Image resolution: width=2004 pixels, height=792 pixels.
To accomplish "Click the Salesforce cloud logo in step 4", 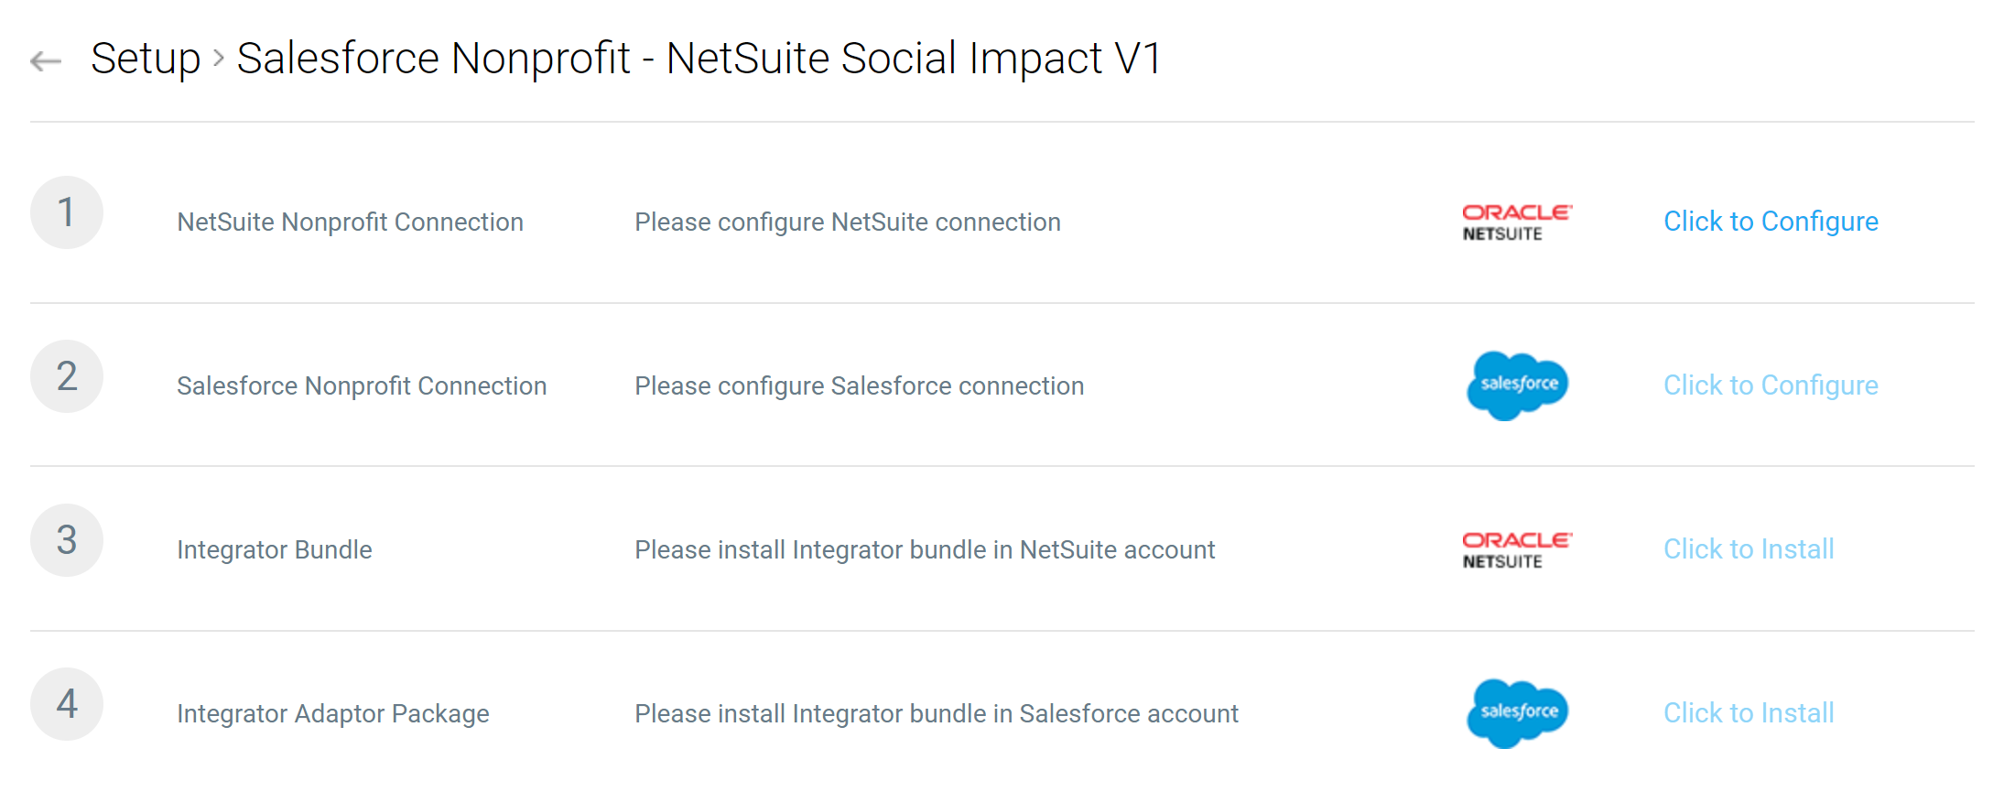I will tap(1517, 713).
